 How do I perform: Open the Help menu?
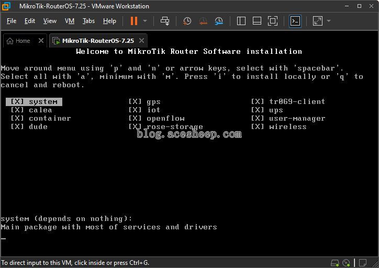coord(109,21)
